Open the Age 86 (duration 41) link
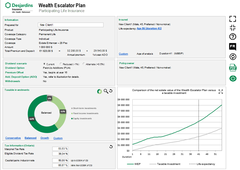Screen dimensions: 240x170 [149, 28]
